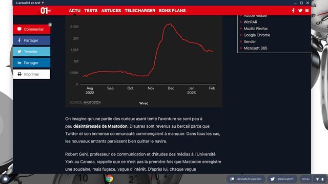The height and width of the screenshot is (184, 328).
Task: Click the Microsoft 365 link
Action: (x=255, y=48)
